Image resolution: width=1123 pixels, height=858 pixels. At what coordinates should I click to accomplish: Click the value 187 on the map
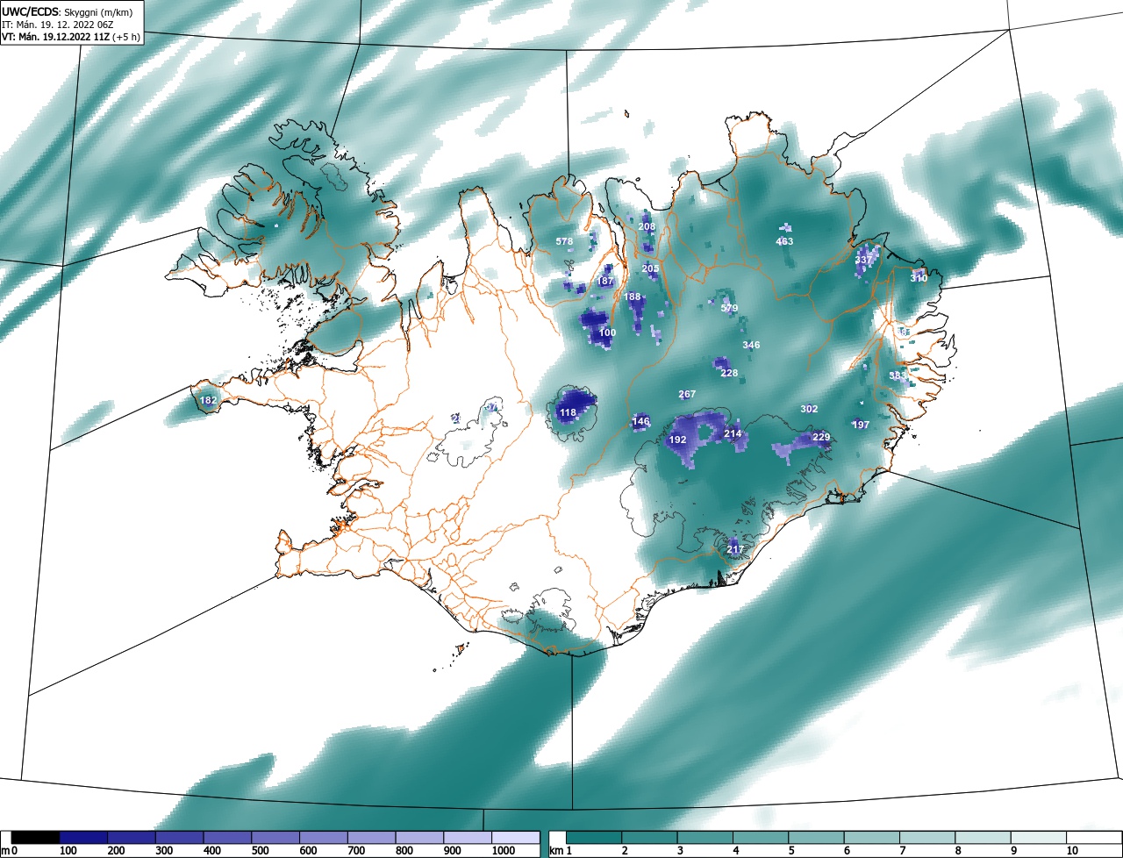pos(605,282)
